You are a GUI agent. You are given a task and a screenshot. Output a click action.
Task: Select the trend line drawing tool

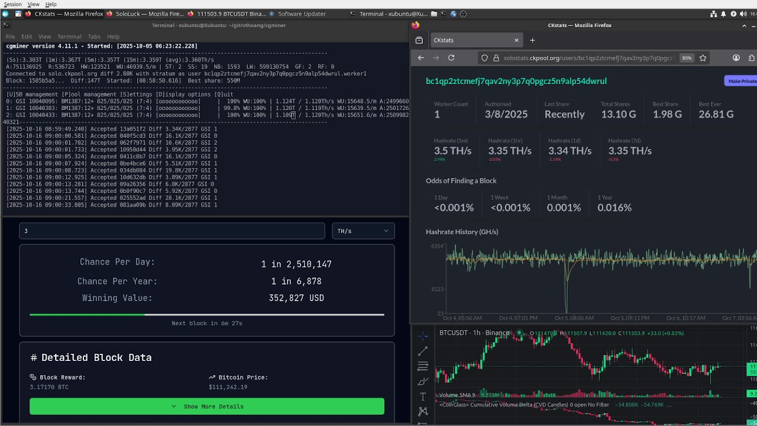(x=423, y=351)
